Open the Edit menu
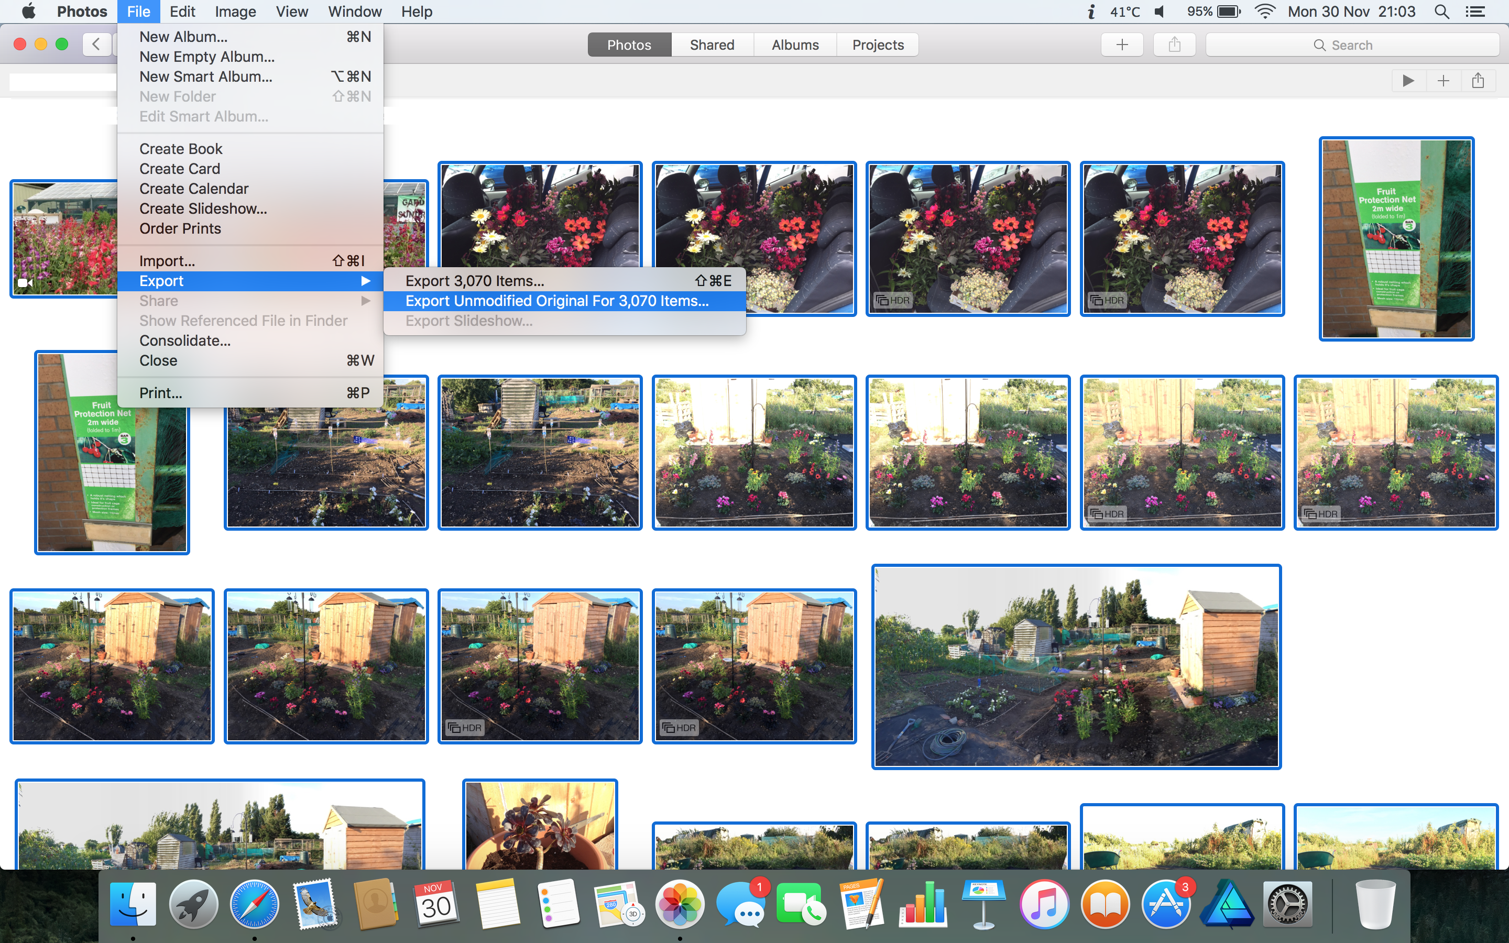 click(x=182, y=12)
